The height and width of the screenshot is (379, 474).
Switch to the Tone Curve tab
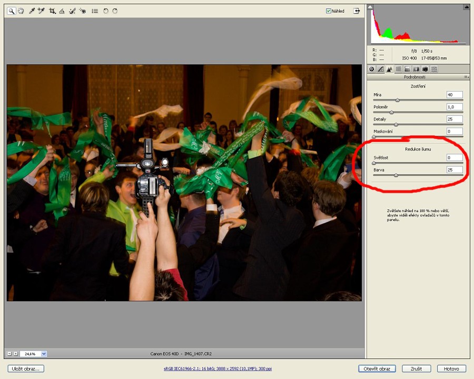tap(380, 69)
